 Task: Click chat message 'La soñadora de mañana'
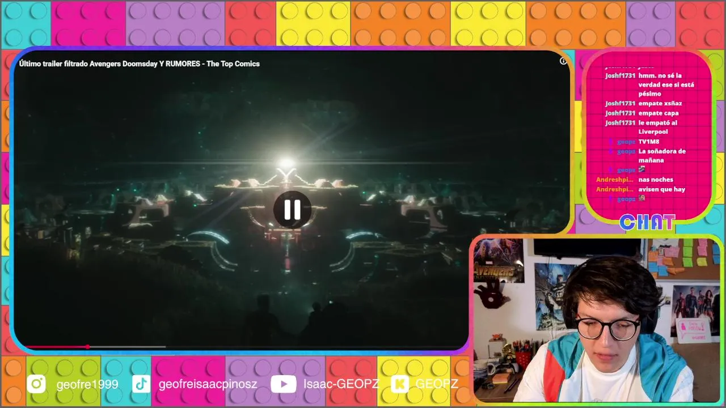pos(662,156)
